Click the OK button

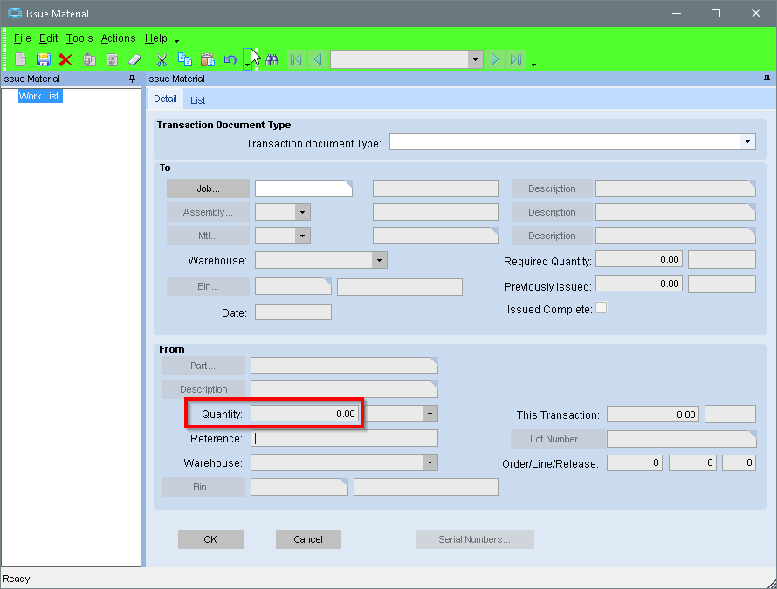click(x=210, y=539)
